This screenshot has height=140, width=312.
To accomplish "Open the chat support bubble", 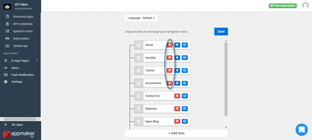I will [302, 130].
